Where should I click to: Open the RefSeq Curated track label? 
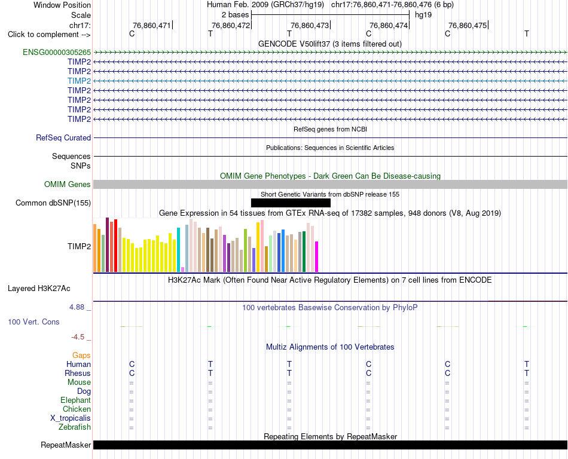[63, 138]
